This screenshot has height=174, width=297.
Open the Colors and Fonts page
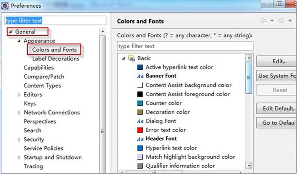[54, 50]
